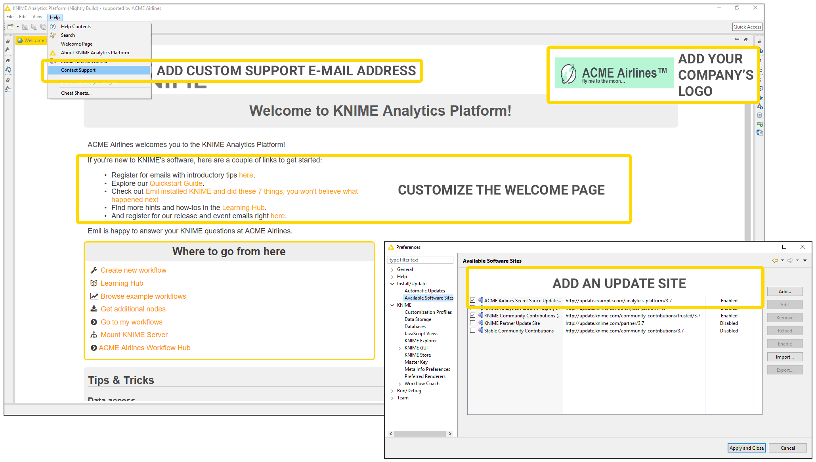Image resolution: width=816 pixels, height=462 pixels.
Task: Enable KNIME Partner Update Site checkbox
Action: 472,323
